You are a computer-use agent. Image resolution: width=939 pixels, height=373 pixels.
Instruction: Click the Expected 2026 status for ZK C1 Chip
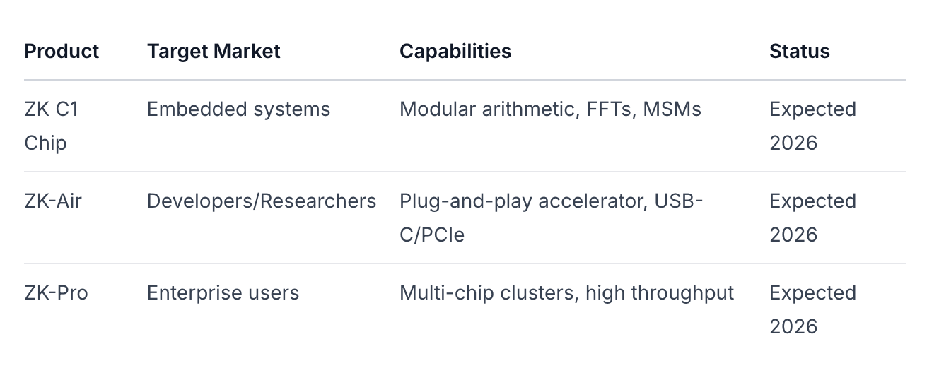point(812,126)
